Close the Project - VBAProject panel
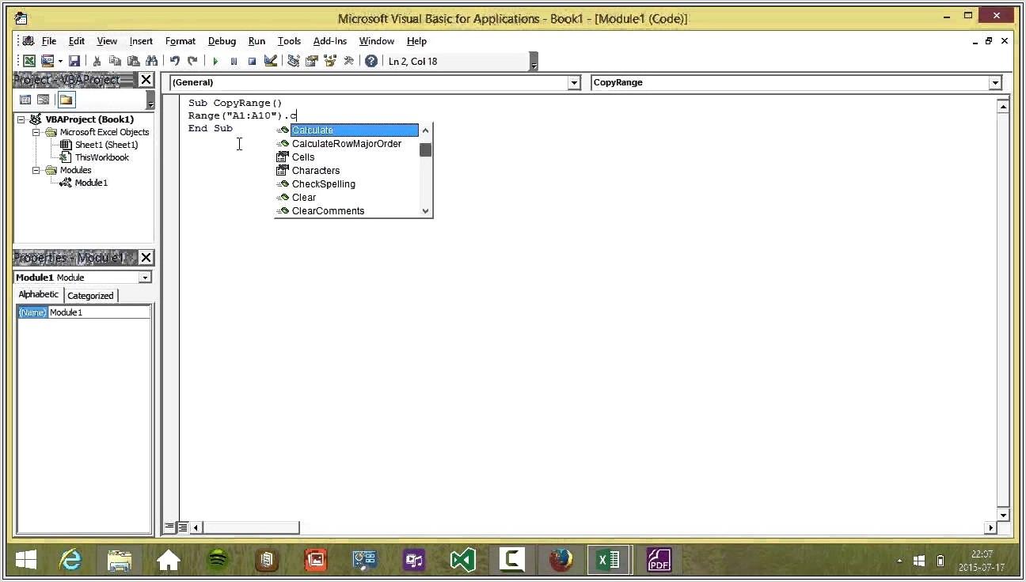Screen dimensions: 1026x582 pyautogui.click(x=146, y=80)
